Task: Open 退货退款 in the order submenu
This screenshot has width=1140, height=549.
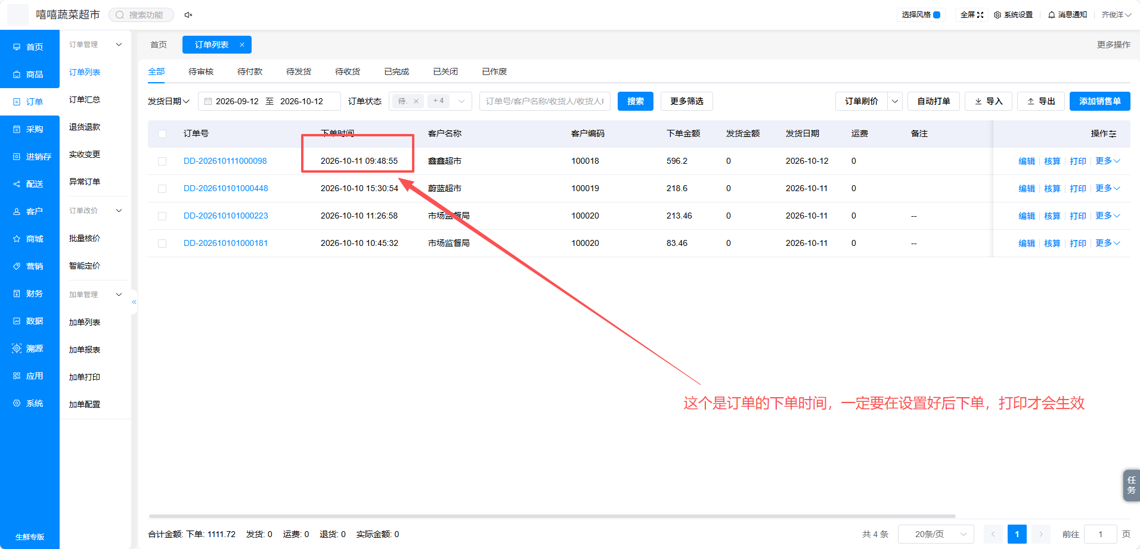Action: 85,127
